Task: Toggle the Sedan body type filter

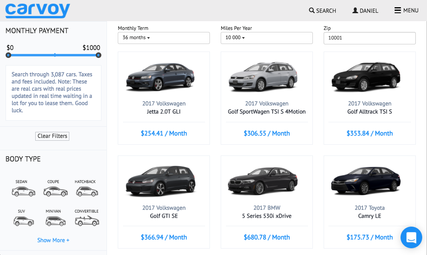Action: [23, 191]
